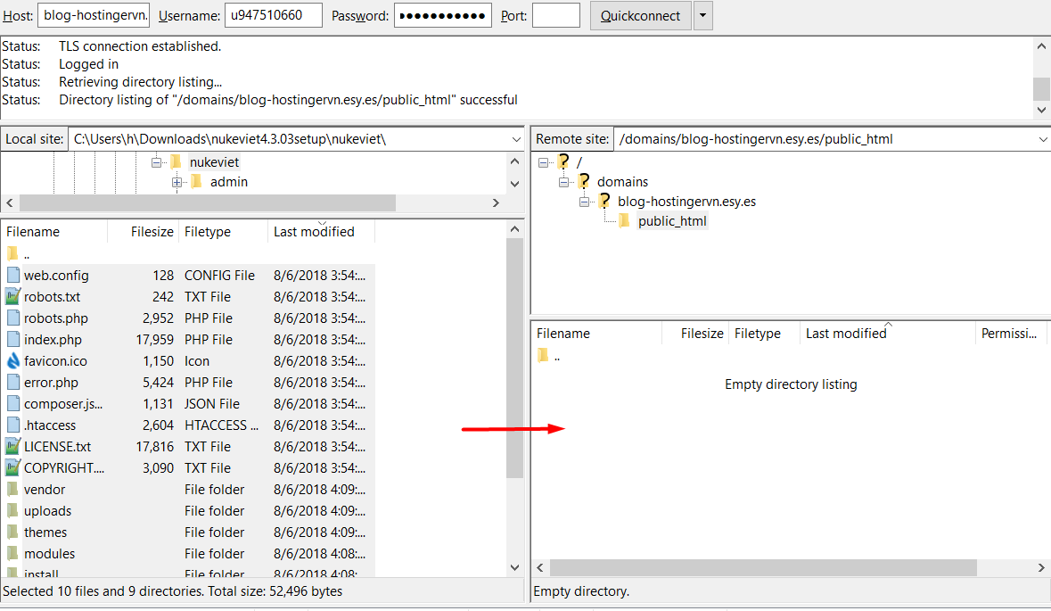Click the robots.txt file icon

coord(12,296)
